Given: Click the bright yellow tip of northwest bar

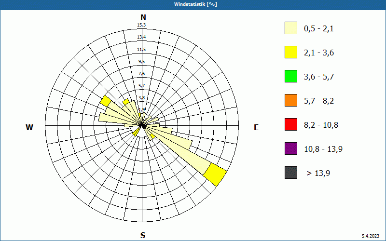Looking at the screenshot, I should click(105, 101).
